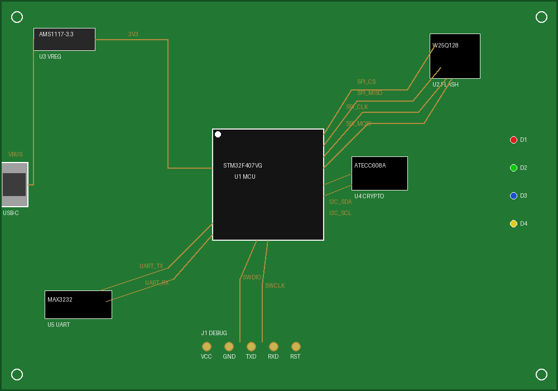Select the 3V3 net label
The width and height of the screenshot is (558, 391).
click(133, 34)
